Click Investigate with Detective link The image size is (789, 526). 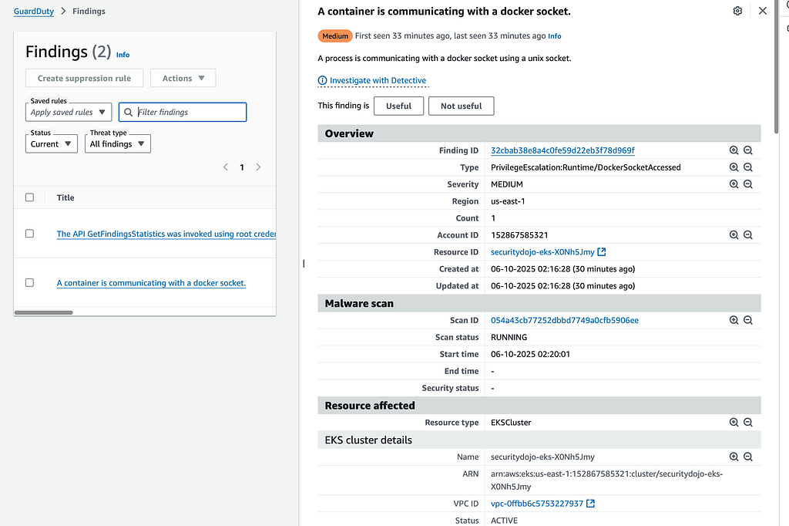pyautogui.click(x=373, y=81)
